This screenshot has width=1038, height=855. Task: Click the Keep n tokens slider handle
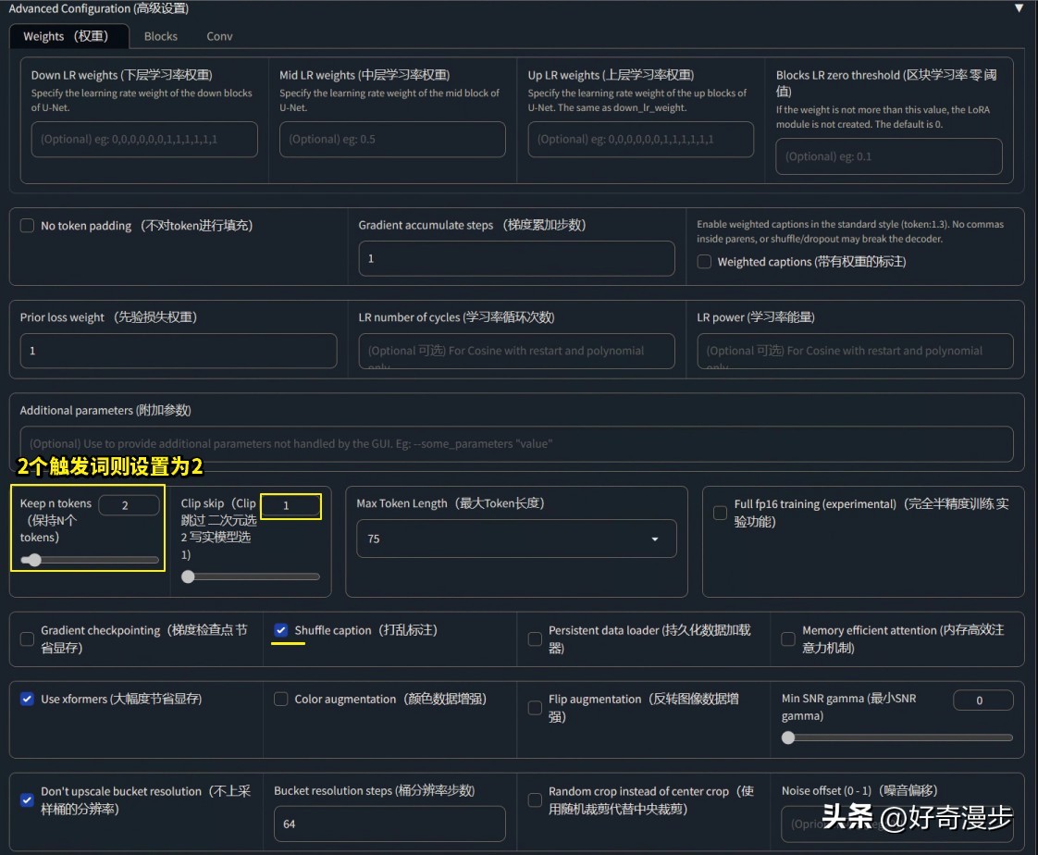(x=33, y=560)
